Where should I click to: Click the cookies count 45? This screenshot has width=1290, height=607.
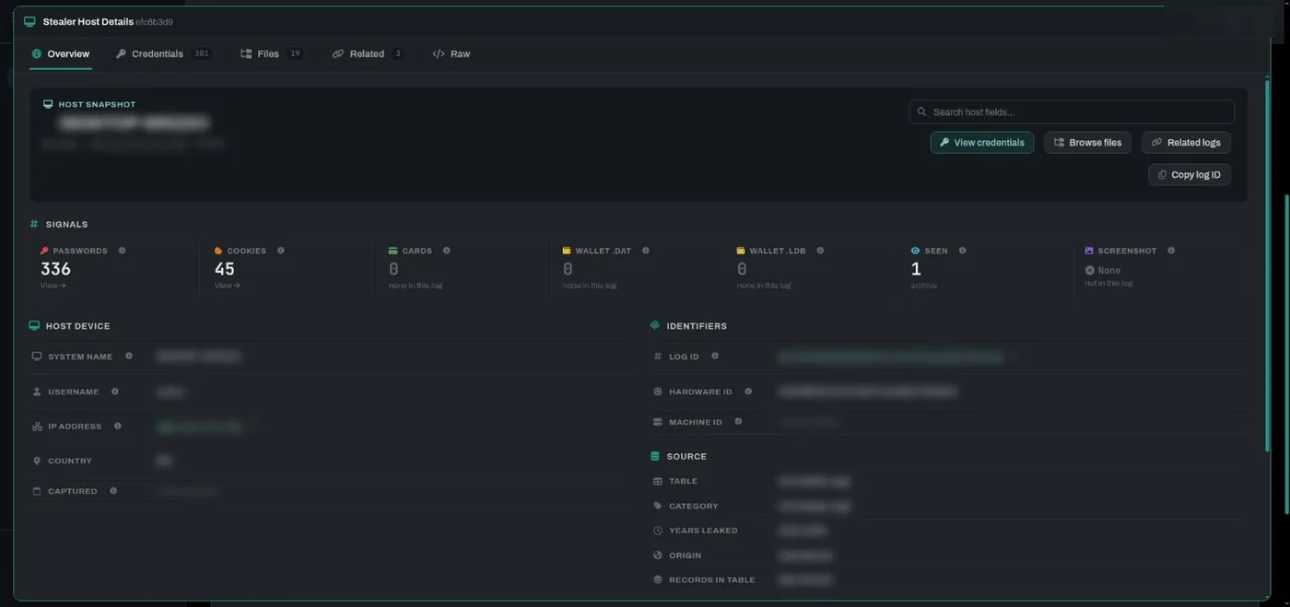click(225, 269)
